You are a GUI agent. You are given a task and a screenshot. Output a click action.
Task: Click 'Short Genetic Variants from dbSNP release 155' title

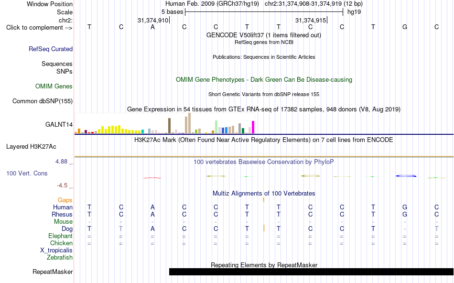click(x=264, y=95)
